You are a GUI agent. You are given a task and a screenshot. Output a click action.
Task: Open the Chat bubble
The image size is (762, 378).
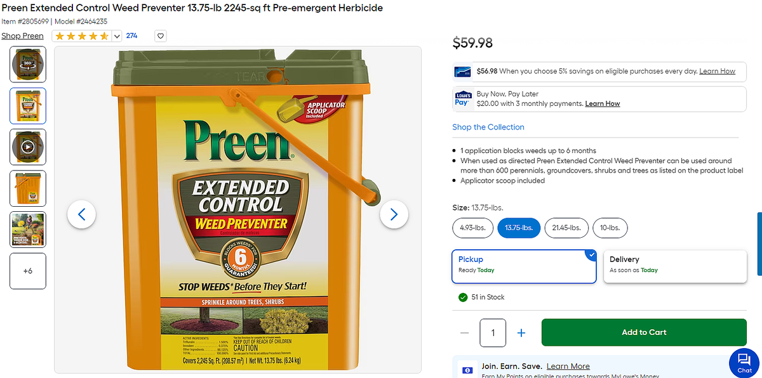(x=744, y=362)
